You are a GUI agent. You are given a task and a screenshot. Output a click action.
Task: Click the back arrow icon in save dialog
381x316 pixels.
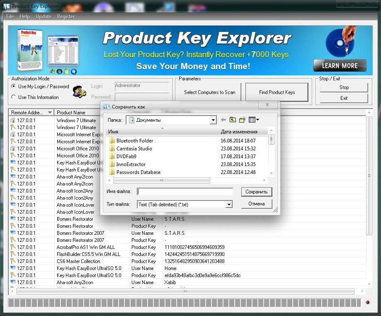click(x=223, y=120)
